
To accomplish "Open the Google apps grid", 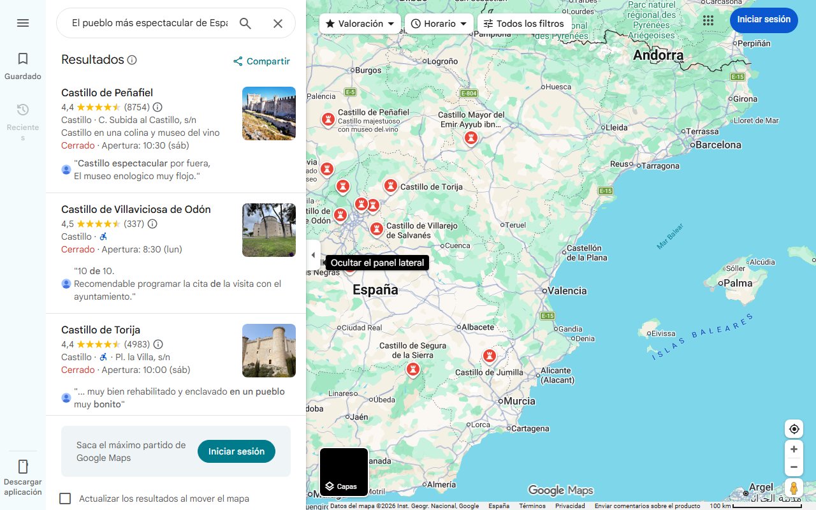I will click(708, 20).
